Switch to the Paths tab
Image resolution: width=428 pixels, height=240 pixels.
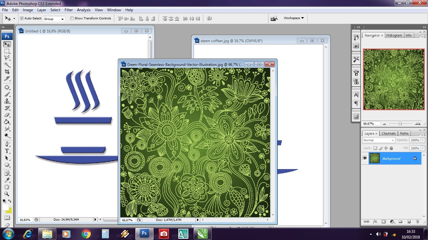404,133
